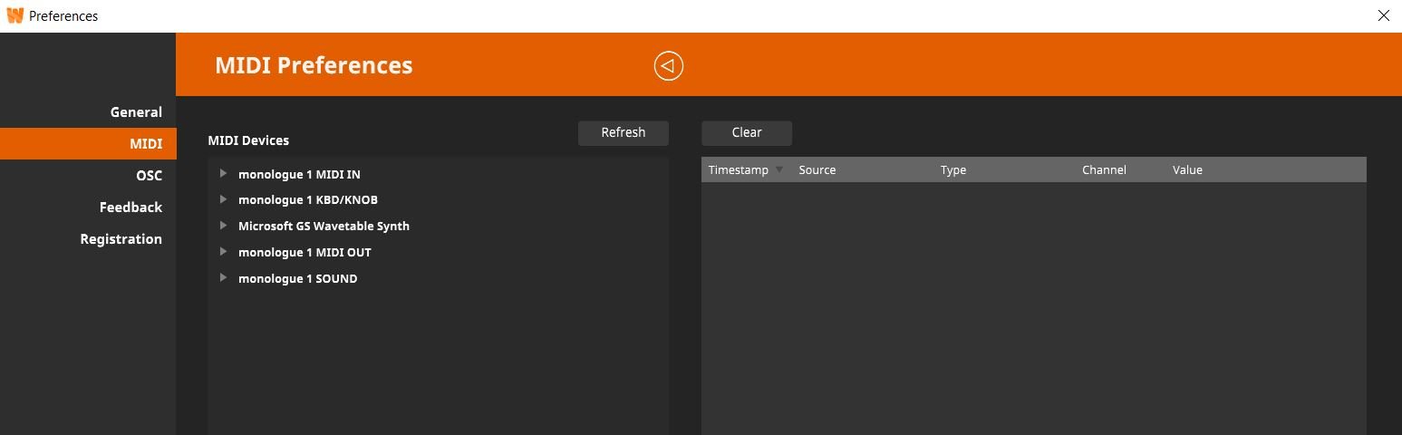Viewport: 1402px width, 435px height.
Task: Click the Value column header
Action: (1186, 170)
